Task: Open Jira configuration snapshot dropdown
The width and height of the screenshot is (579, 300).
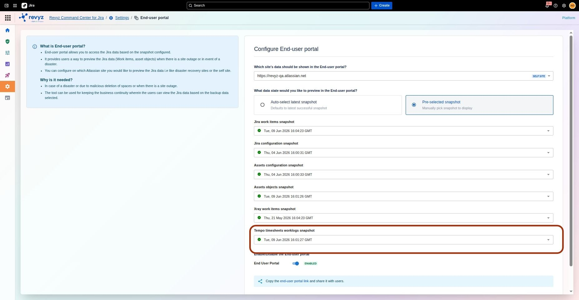Action: click(403, 153)
